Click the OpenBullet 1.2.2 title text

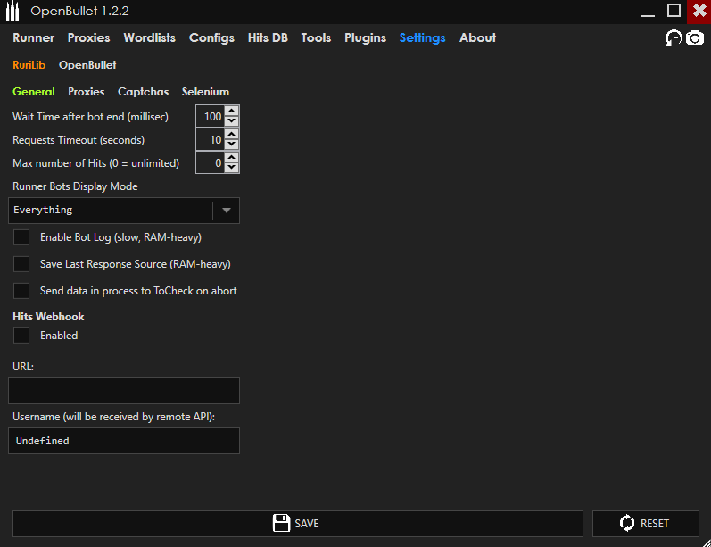(79, 11)
